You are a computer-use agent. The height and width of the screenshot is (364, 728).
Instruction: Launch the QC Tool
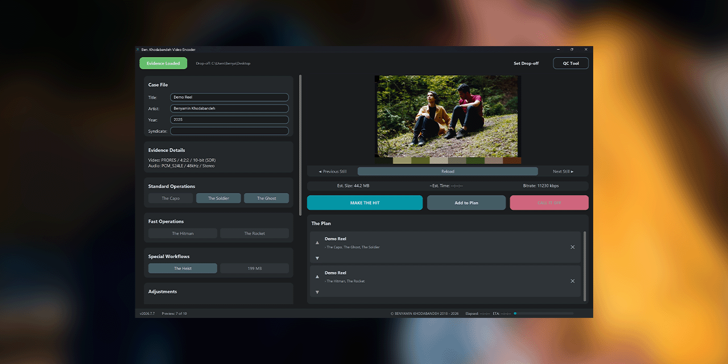(570, 63)
